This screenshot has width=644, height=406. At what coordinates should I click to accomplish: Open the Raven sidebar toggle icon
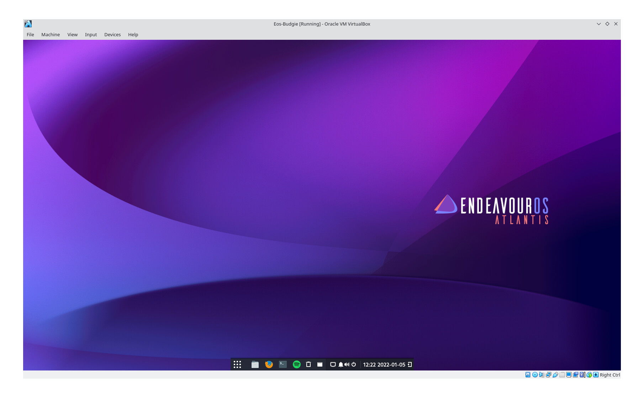point(410,364)
